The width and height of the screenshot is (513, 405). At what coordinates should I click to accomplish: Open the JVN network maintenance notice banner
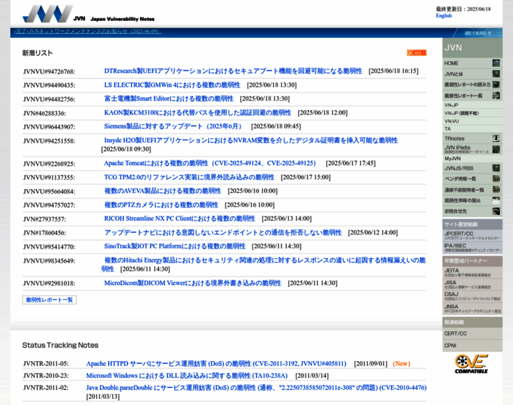88,32
